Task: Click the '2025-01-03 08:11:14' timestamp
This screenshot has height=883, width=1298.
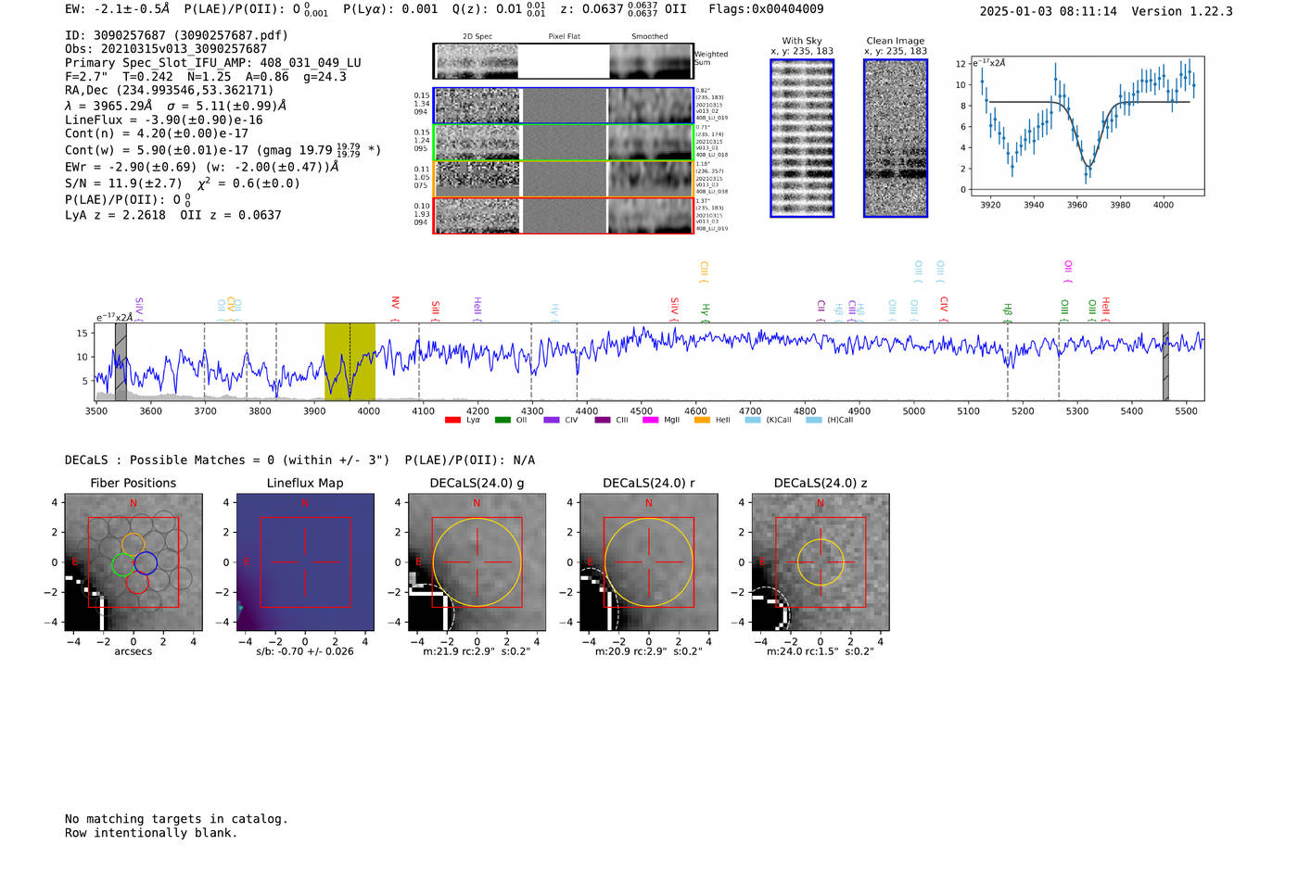Action: pyautogui.click(x=1049, y=11)
